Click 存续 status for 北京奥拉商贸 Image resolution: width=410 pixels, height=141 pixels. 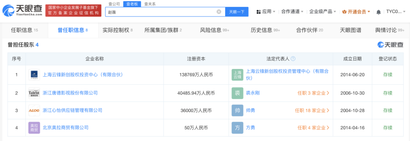388,128
